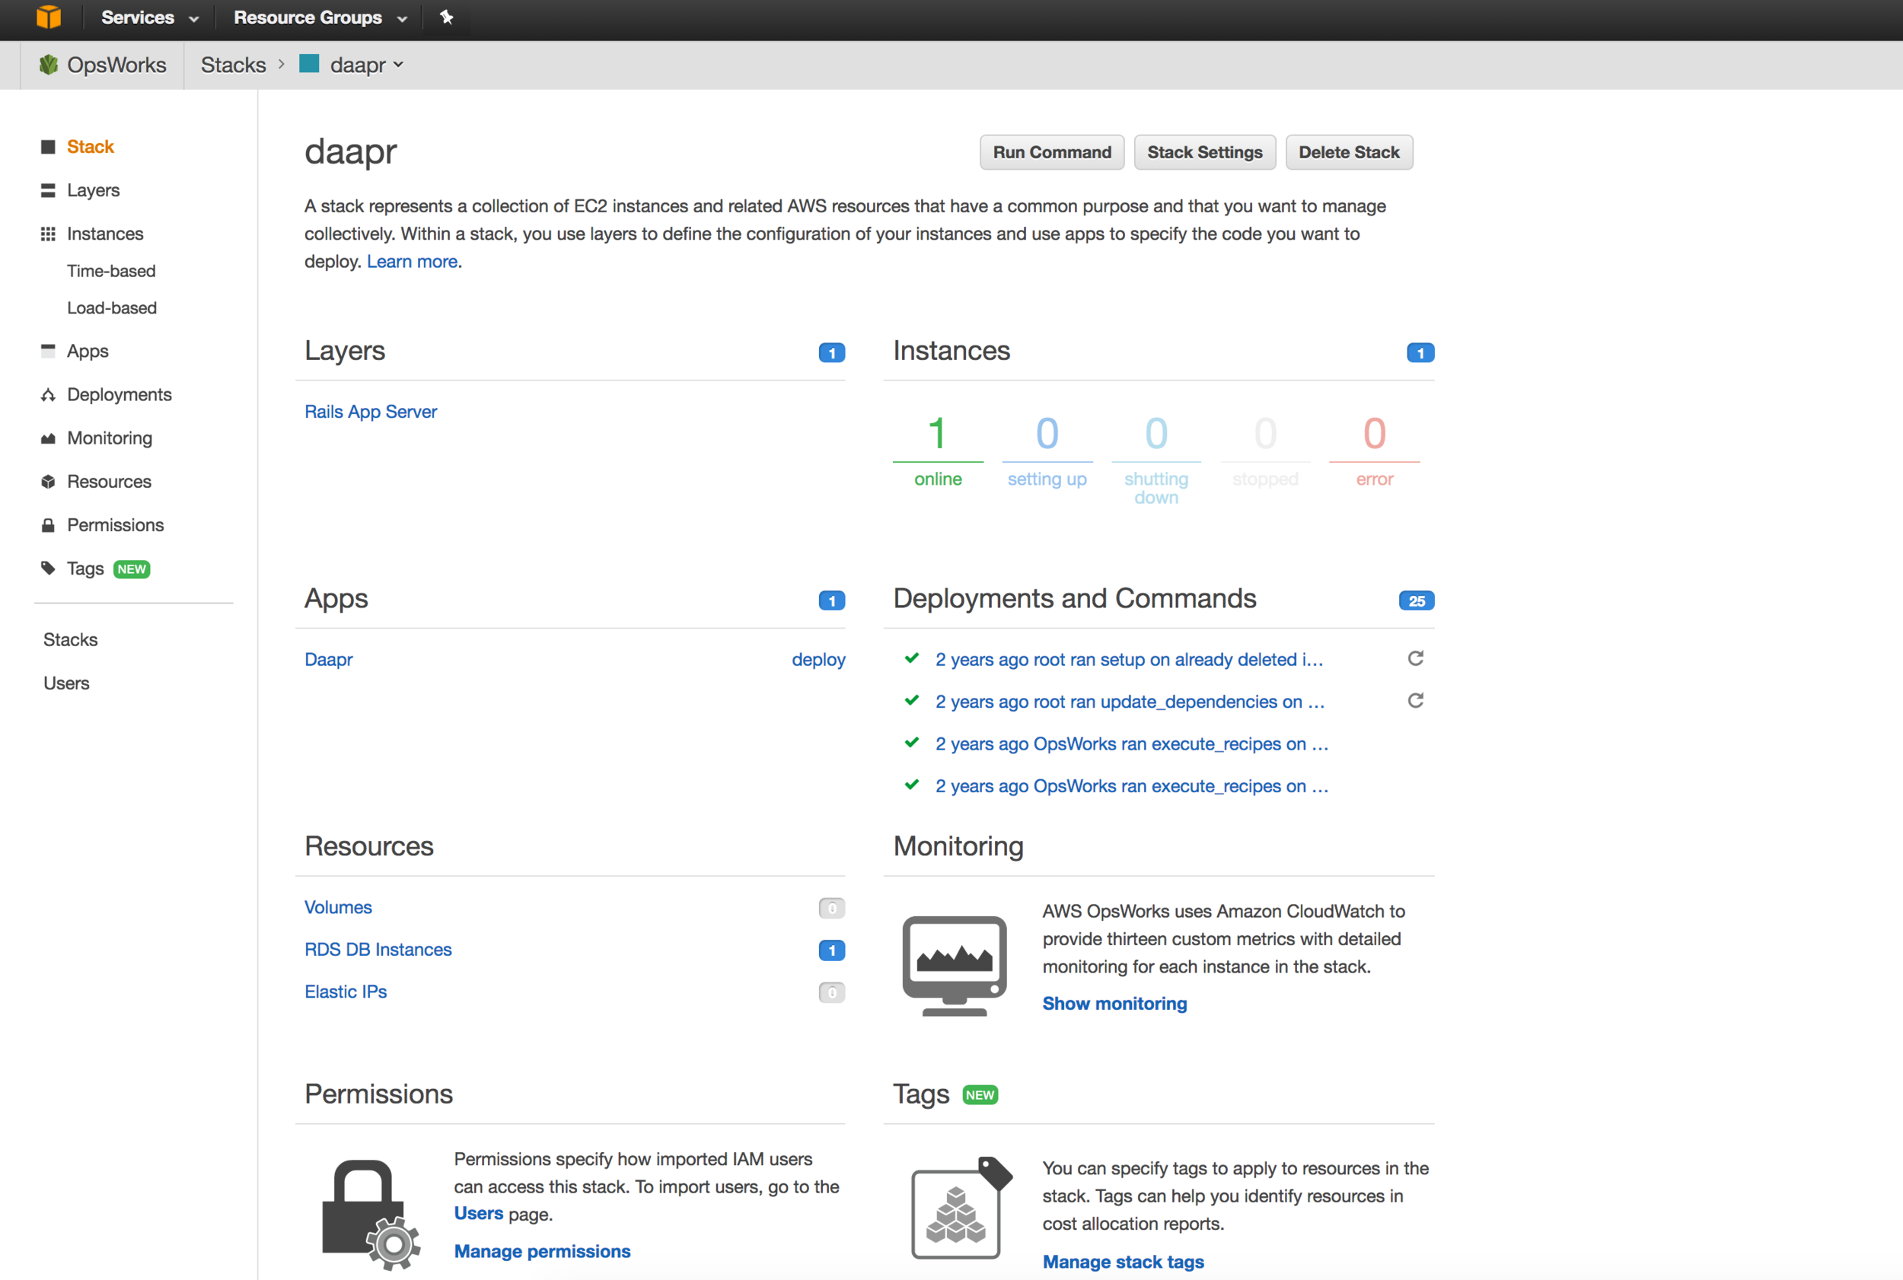Open Time-based instances in sidebar

click(111, 271)
